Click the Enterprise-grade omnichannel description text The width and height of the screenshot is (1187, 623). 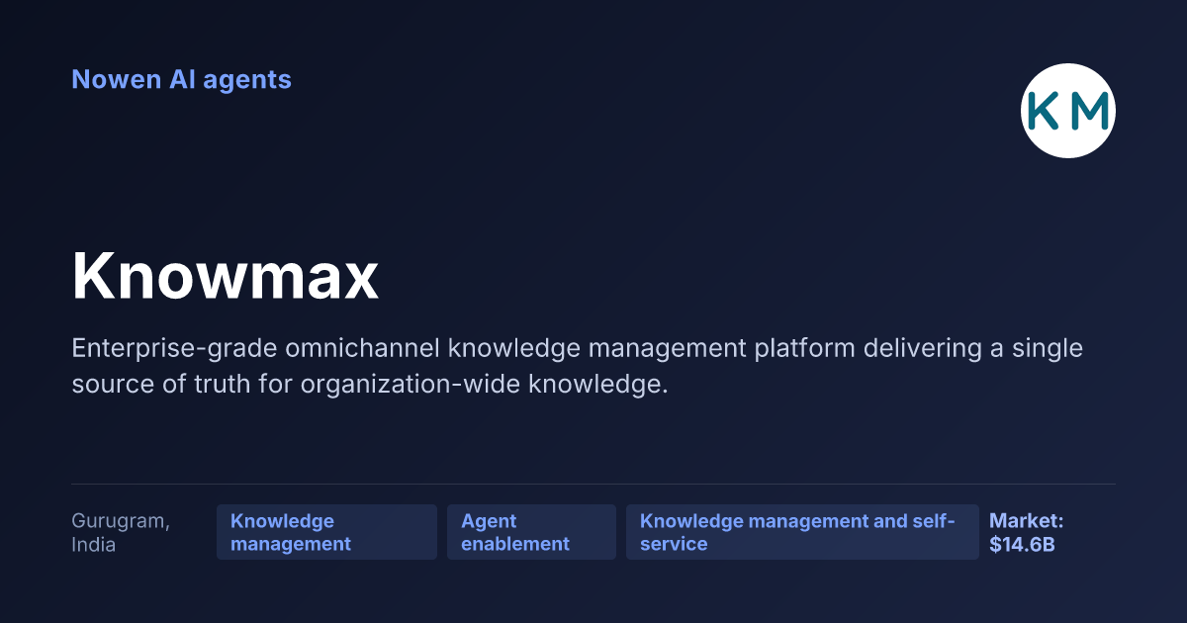577,366
